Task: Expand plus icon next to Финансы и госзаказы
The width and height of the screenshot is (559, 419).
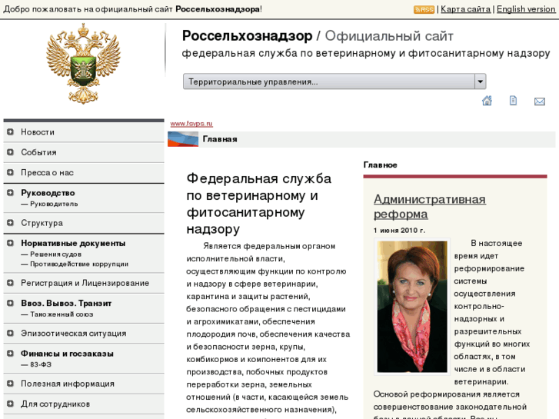Action: click(x=10, y=353)
